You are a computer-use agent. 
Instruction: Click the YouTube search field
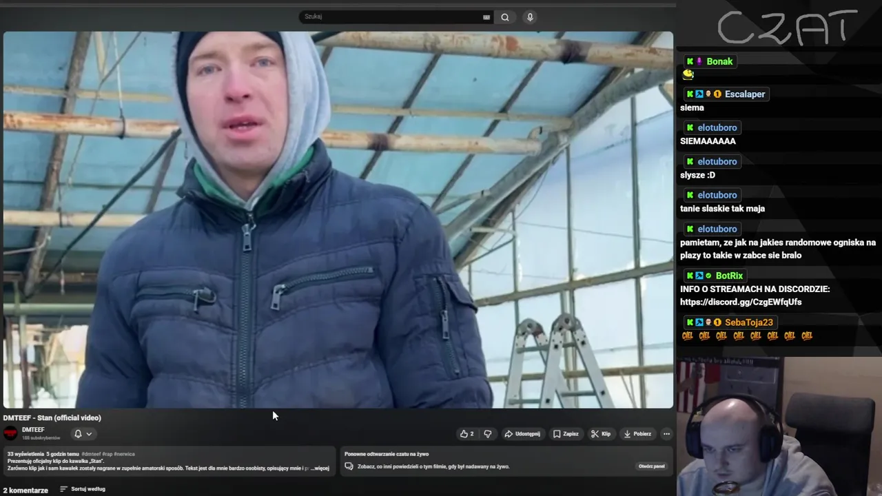[x=396, y=17]
